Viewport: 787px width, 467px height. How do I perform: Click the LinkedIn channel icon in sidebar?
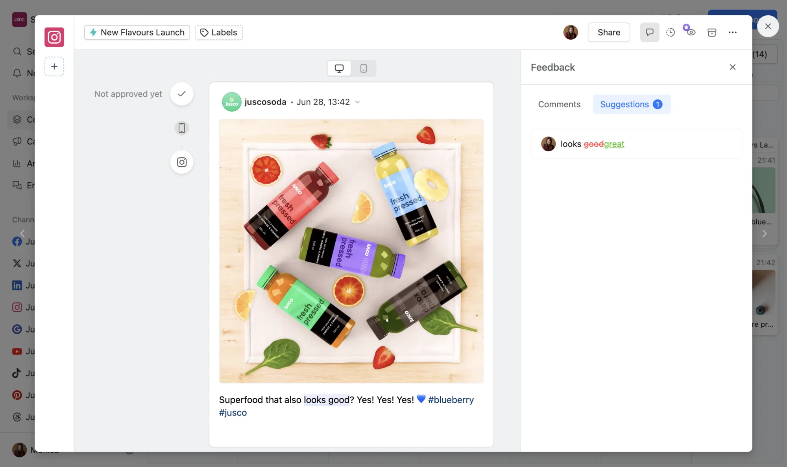17,285
